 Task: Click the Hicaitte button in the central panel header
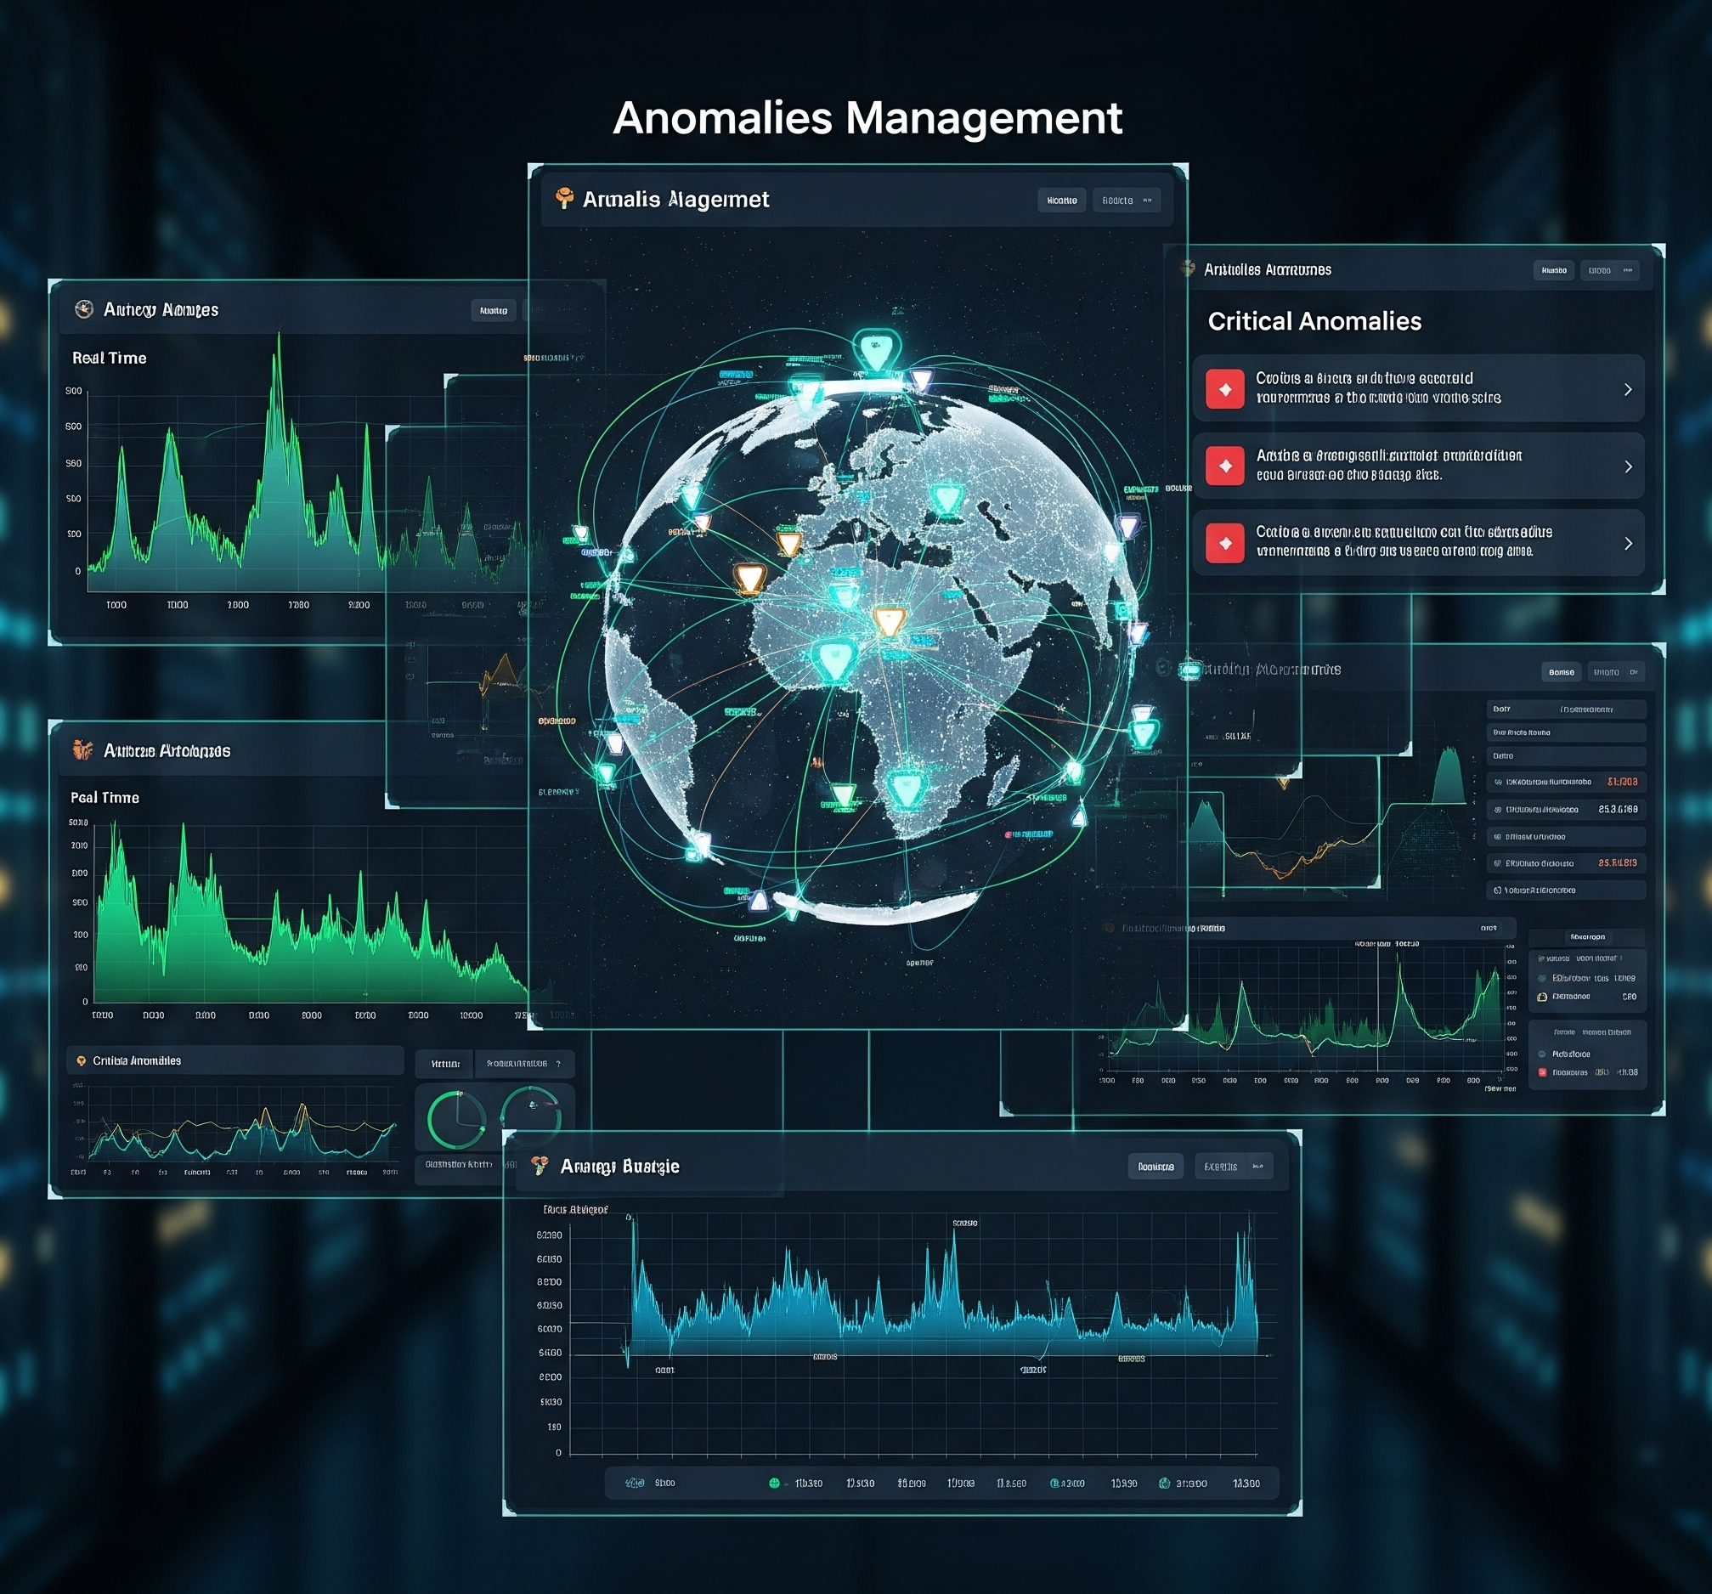(1062, 200)
